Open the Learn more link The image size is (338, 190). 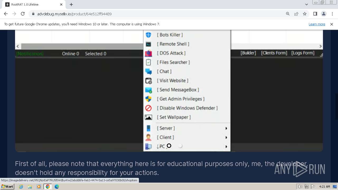(317, 24)
